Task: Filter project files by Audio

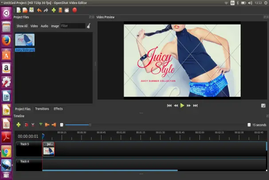Action: pos(44,26)
